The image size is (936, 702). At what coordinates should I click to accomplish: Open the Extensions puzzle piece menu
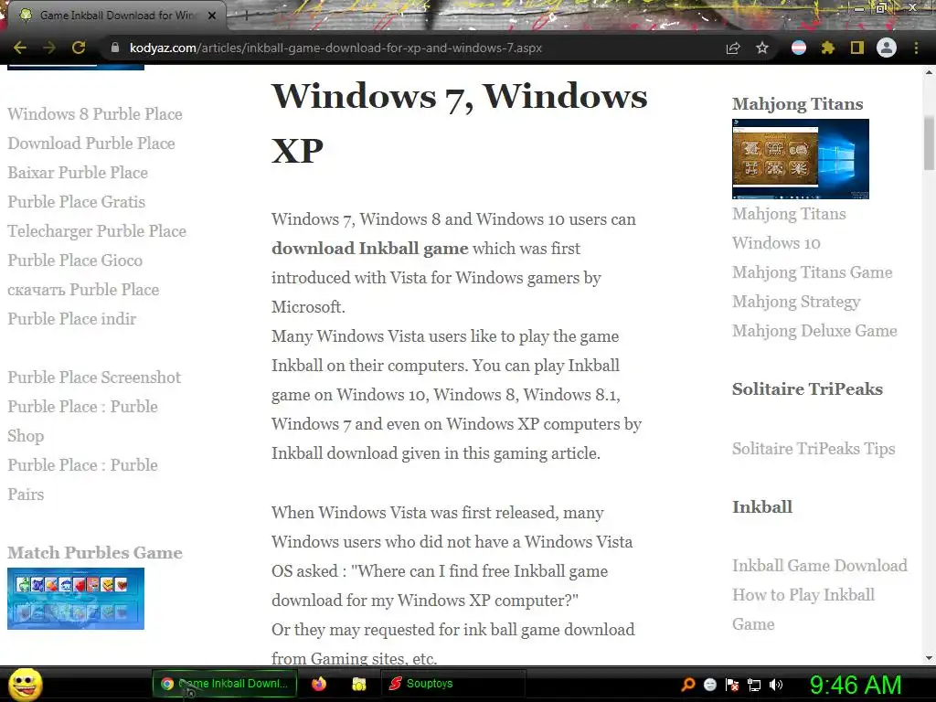pos(828,48)
